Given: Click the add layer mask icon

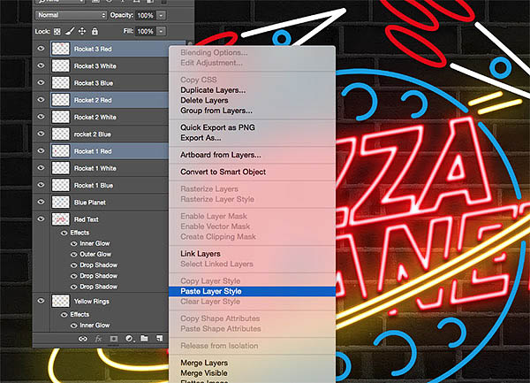Looking at the screenshot, I should coord(113,338).
